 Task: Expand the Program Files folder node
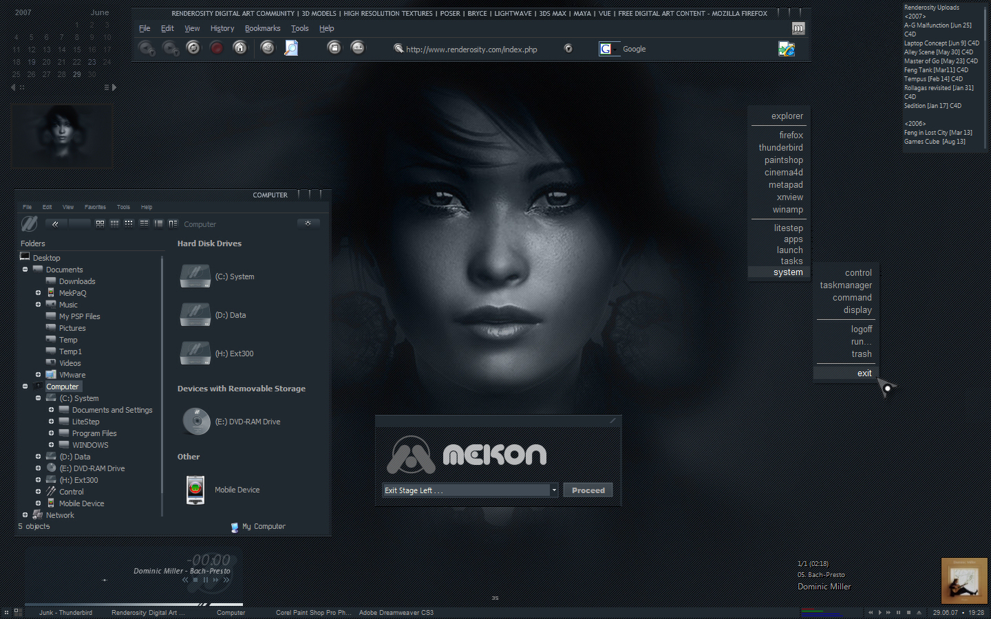pos(52,433)
